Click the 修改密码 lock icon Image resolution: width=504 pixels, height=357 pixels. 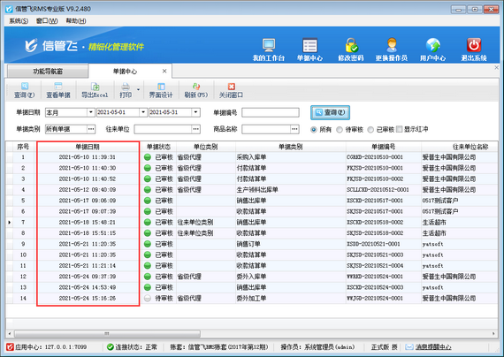351,45
